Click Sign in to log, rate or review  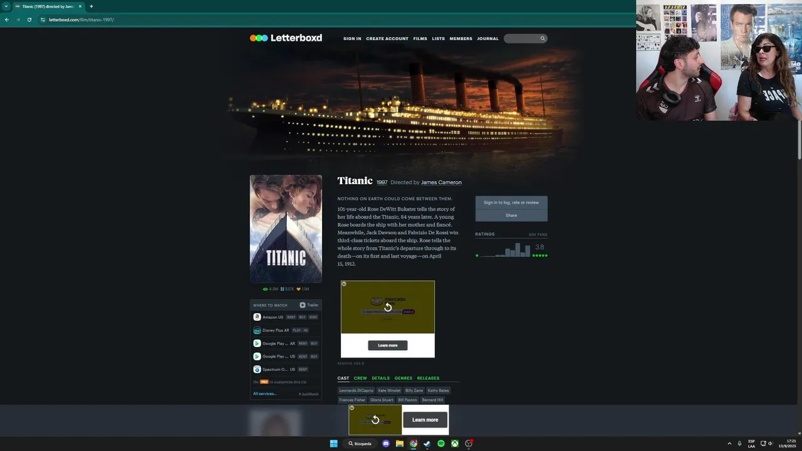click(x=511, y=202)
